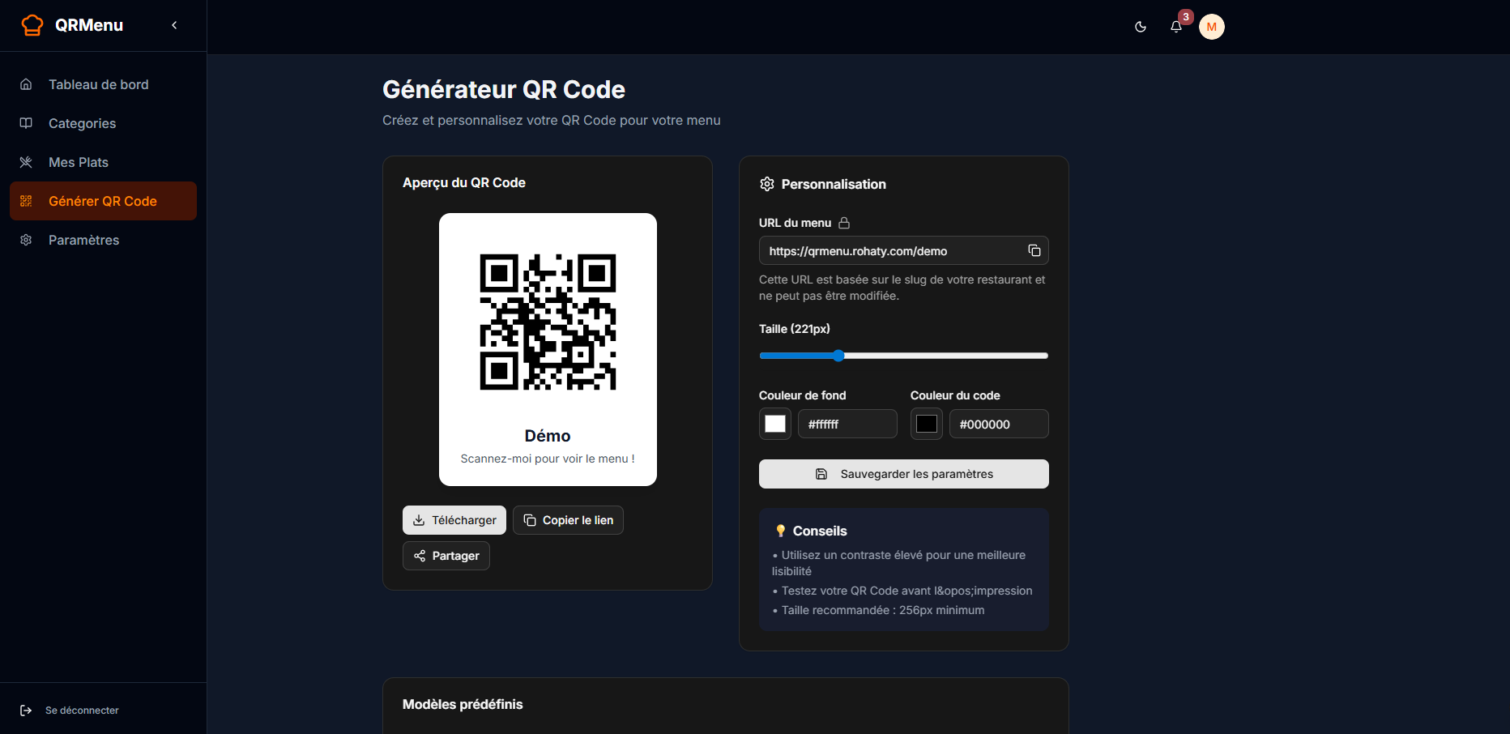Open notifications bell with badge 3
The width and height of the screenshot is (1510, 734).
coord(1176,27)
